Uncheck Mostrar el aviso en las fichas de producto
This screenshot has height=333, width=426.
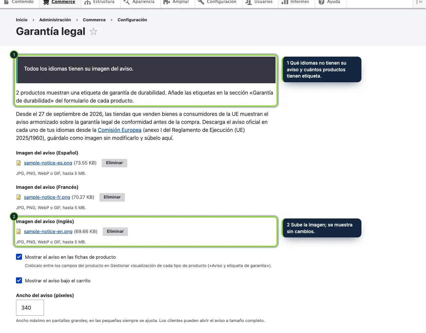click(19, 257)
